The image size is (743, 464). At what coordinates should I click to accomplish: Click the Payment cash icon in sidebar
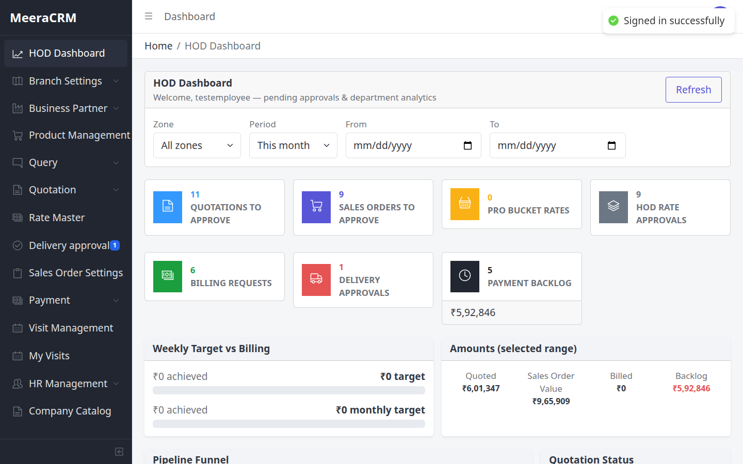(18, 301)
